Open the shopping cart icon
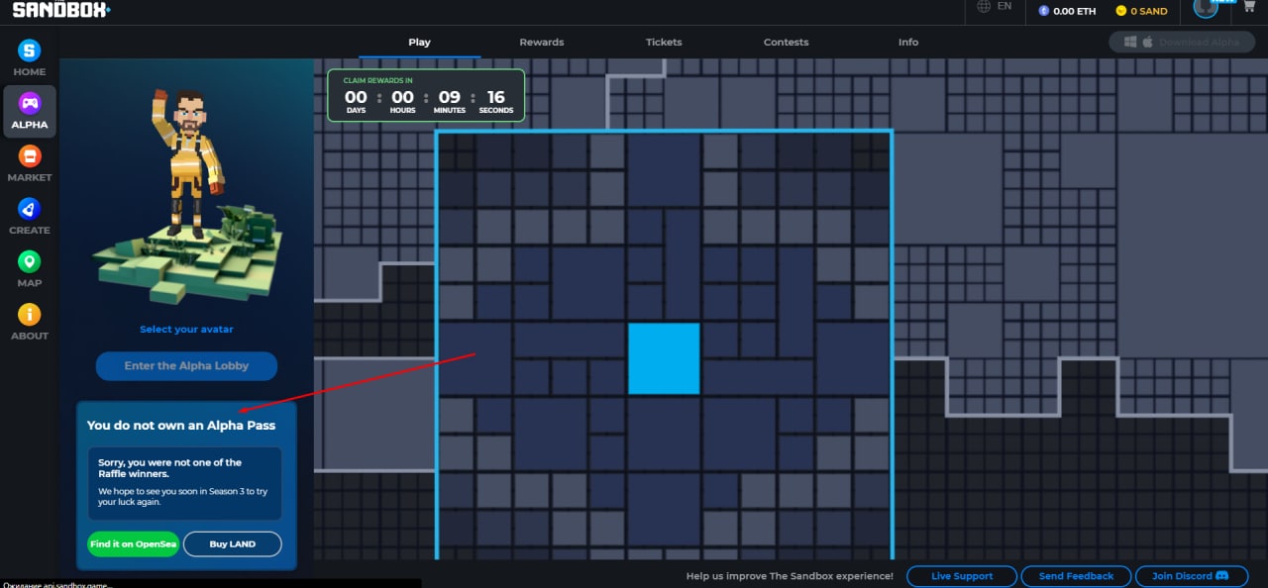 click(x=1248, y=7)
